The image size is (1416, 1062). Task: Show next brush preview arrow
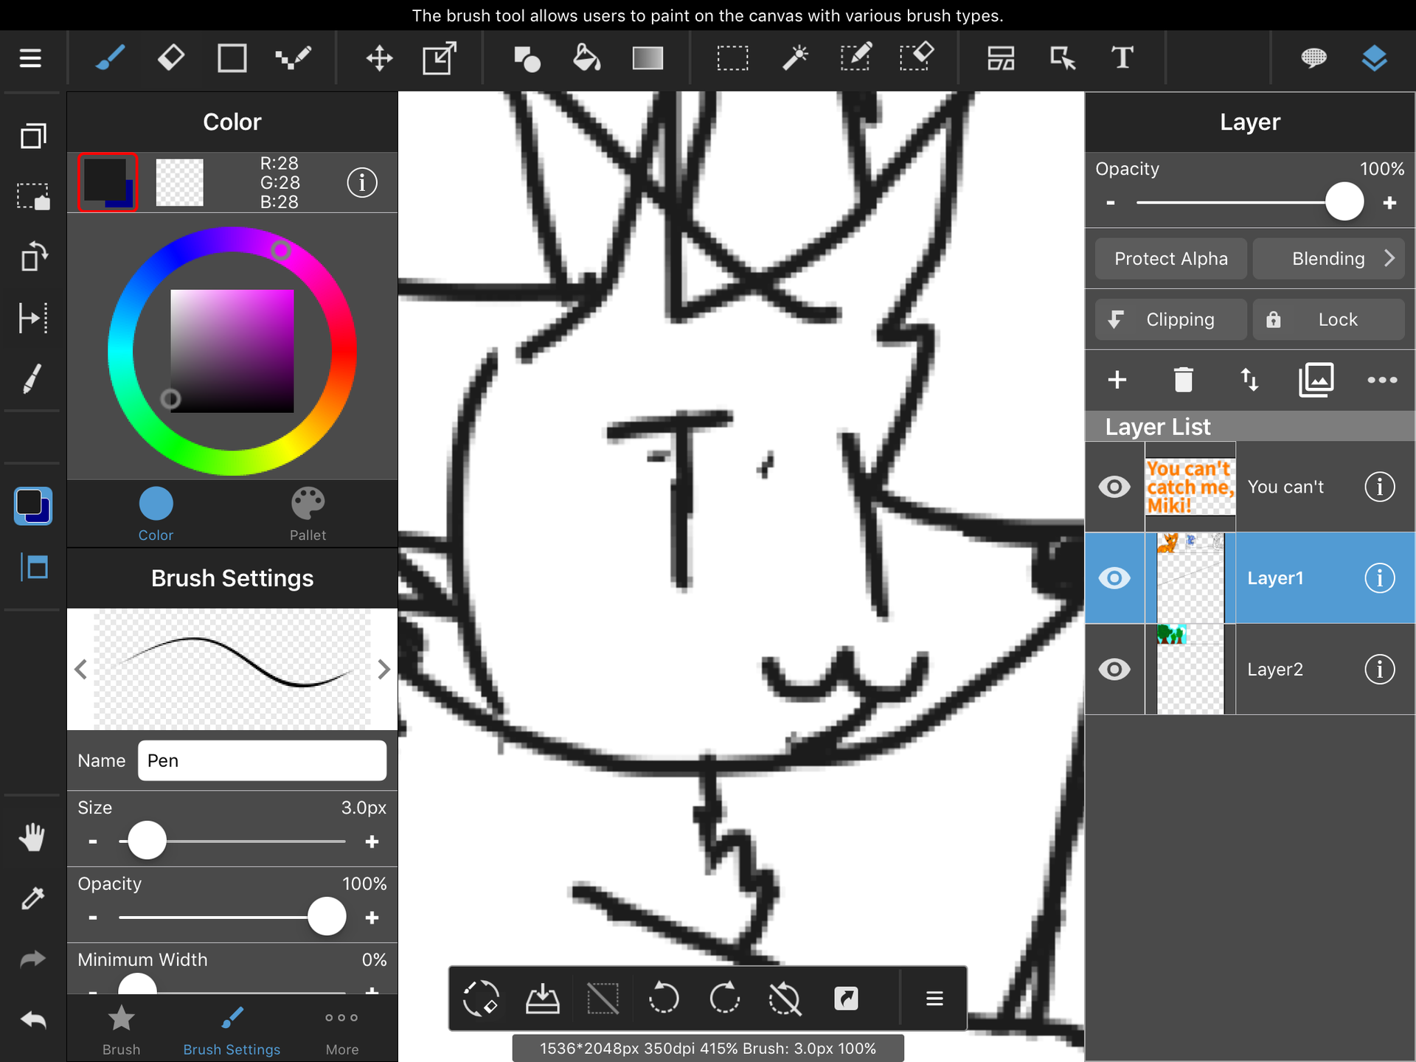383,670
